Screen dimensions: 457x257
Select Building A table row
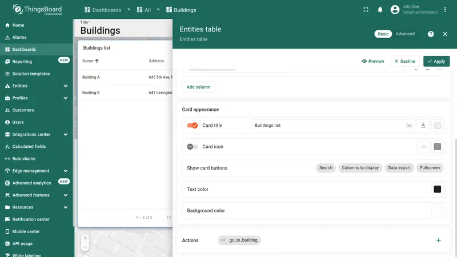tap(125, 77)
